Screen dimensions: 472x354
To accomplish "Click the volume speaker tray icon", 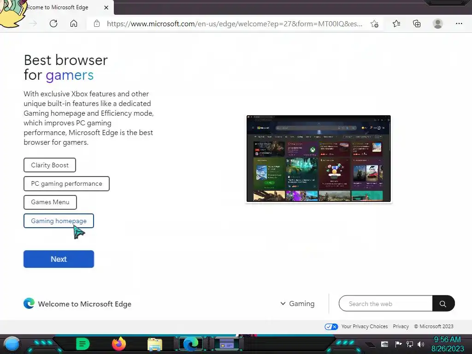I will [x=421, y=344].
